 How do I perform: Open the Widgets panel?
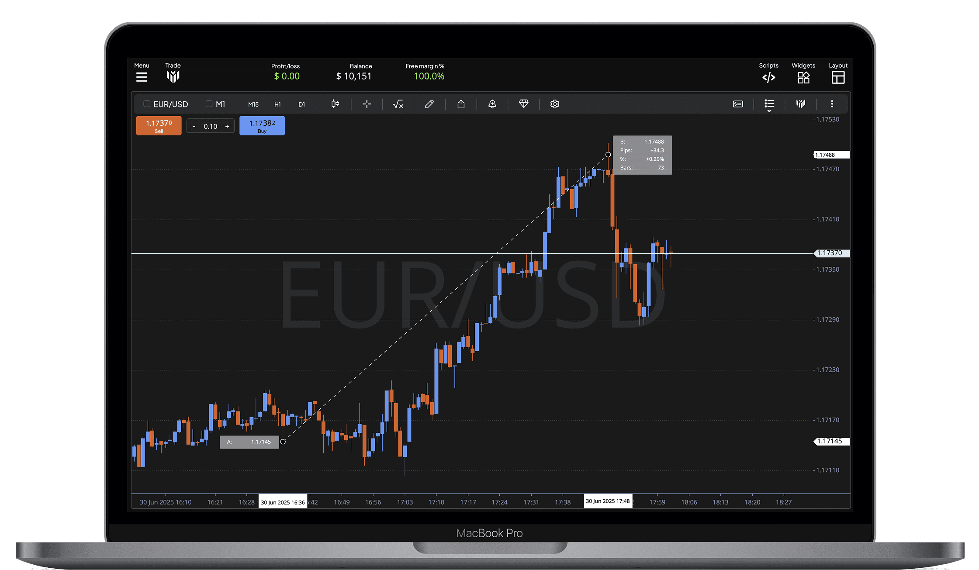coord(803,77)
